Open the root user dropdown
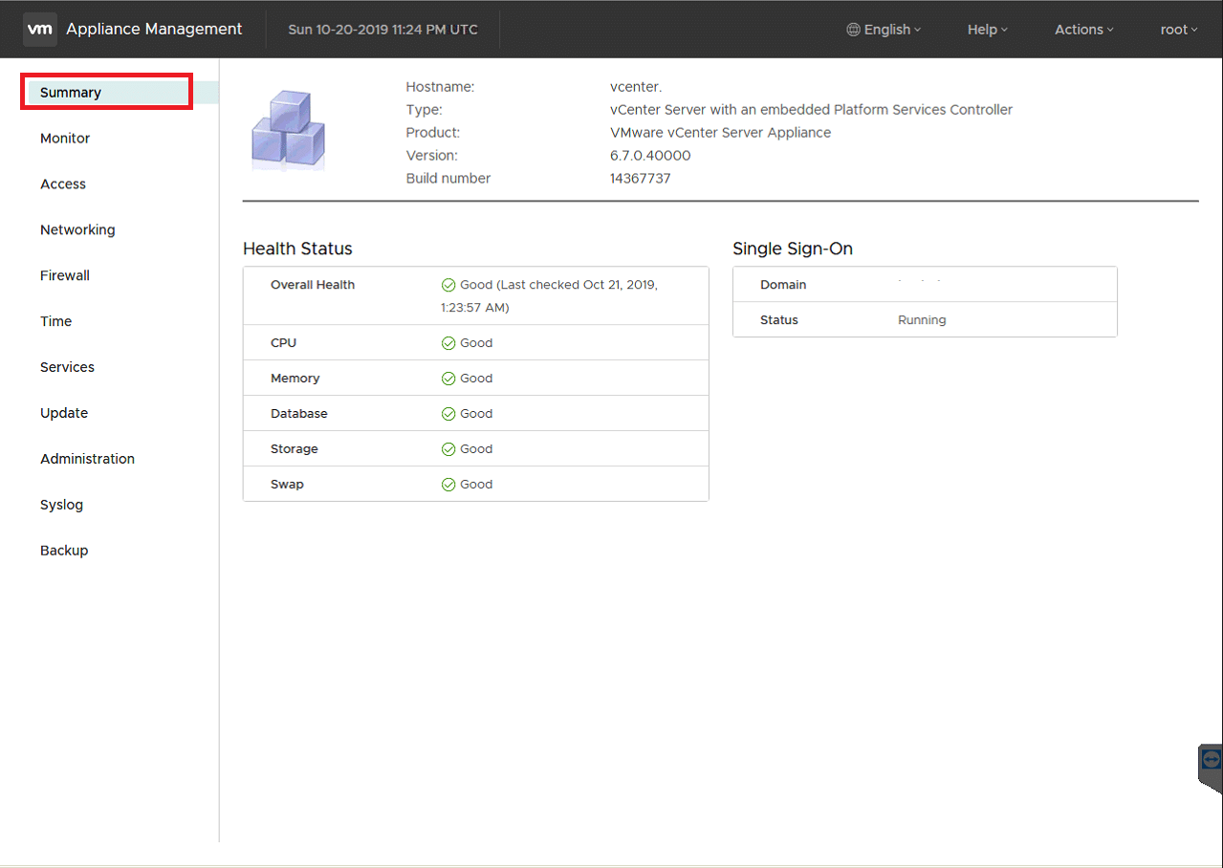This screenshot has width=1223, height=868. (1179, 30)
